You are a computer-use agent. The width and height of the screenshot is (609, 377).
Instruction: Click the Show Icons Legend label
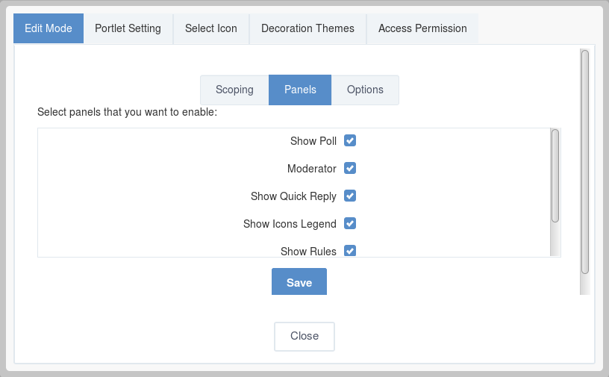point(290,224)
